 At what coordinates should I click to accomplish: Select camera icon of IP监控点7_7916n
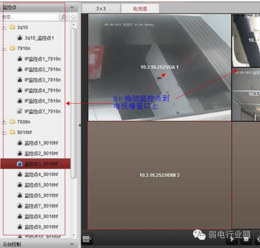20,111
